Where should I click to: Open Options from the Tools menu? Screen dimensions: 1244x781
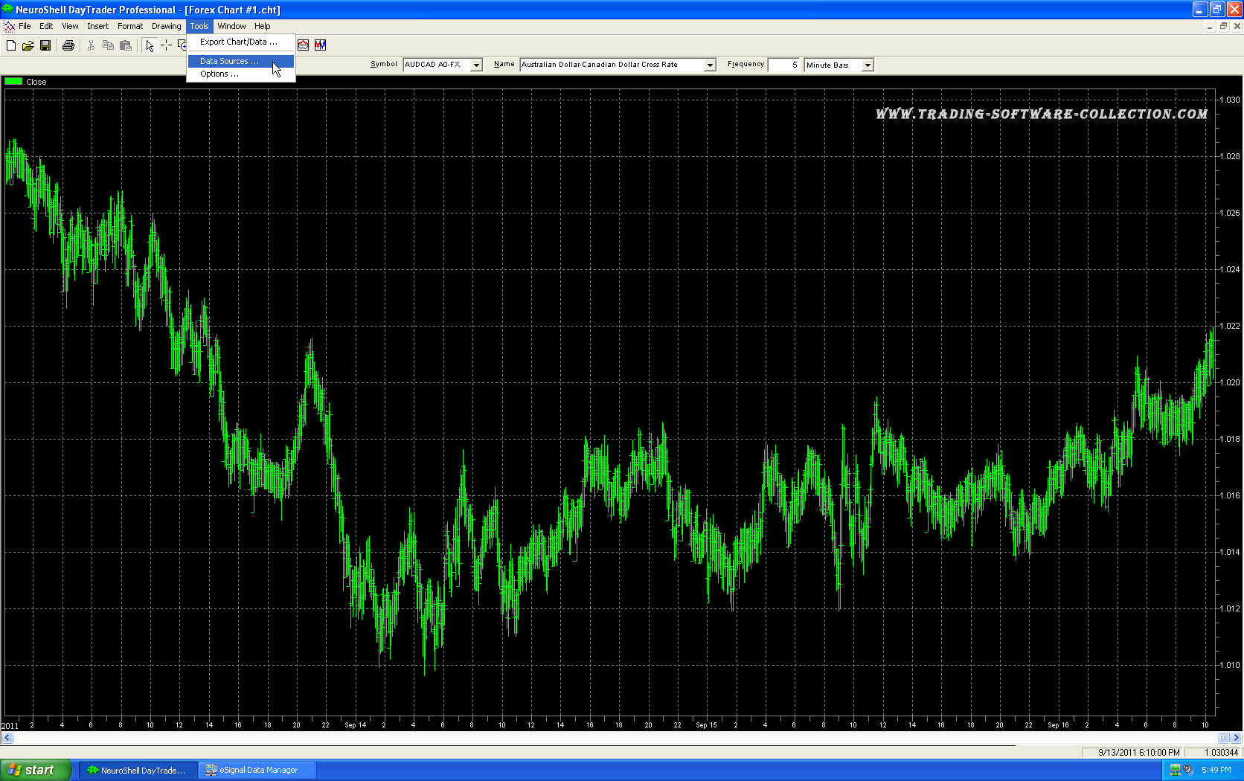coord(219,74)
